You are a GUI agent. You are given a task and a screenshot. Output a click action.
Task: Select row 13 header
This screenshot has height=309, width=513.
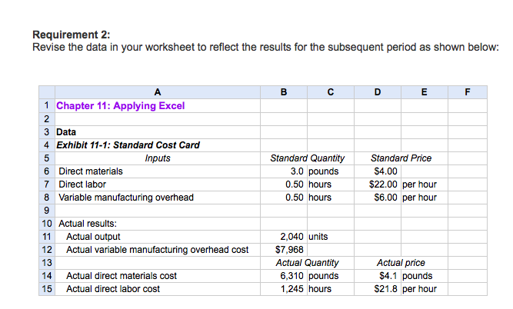click(x=47, y=263)
